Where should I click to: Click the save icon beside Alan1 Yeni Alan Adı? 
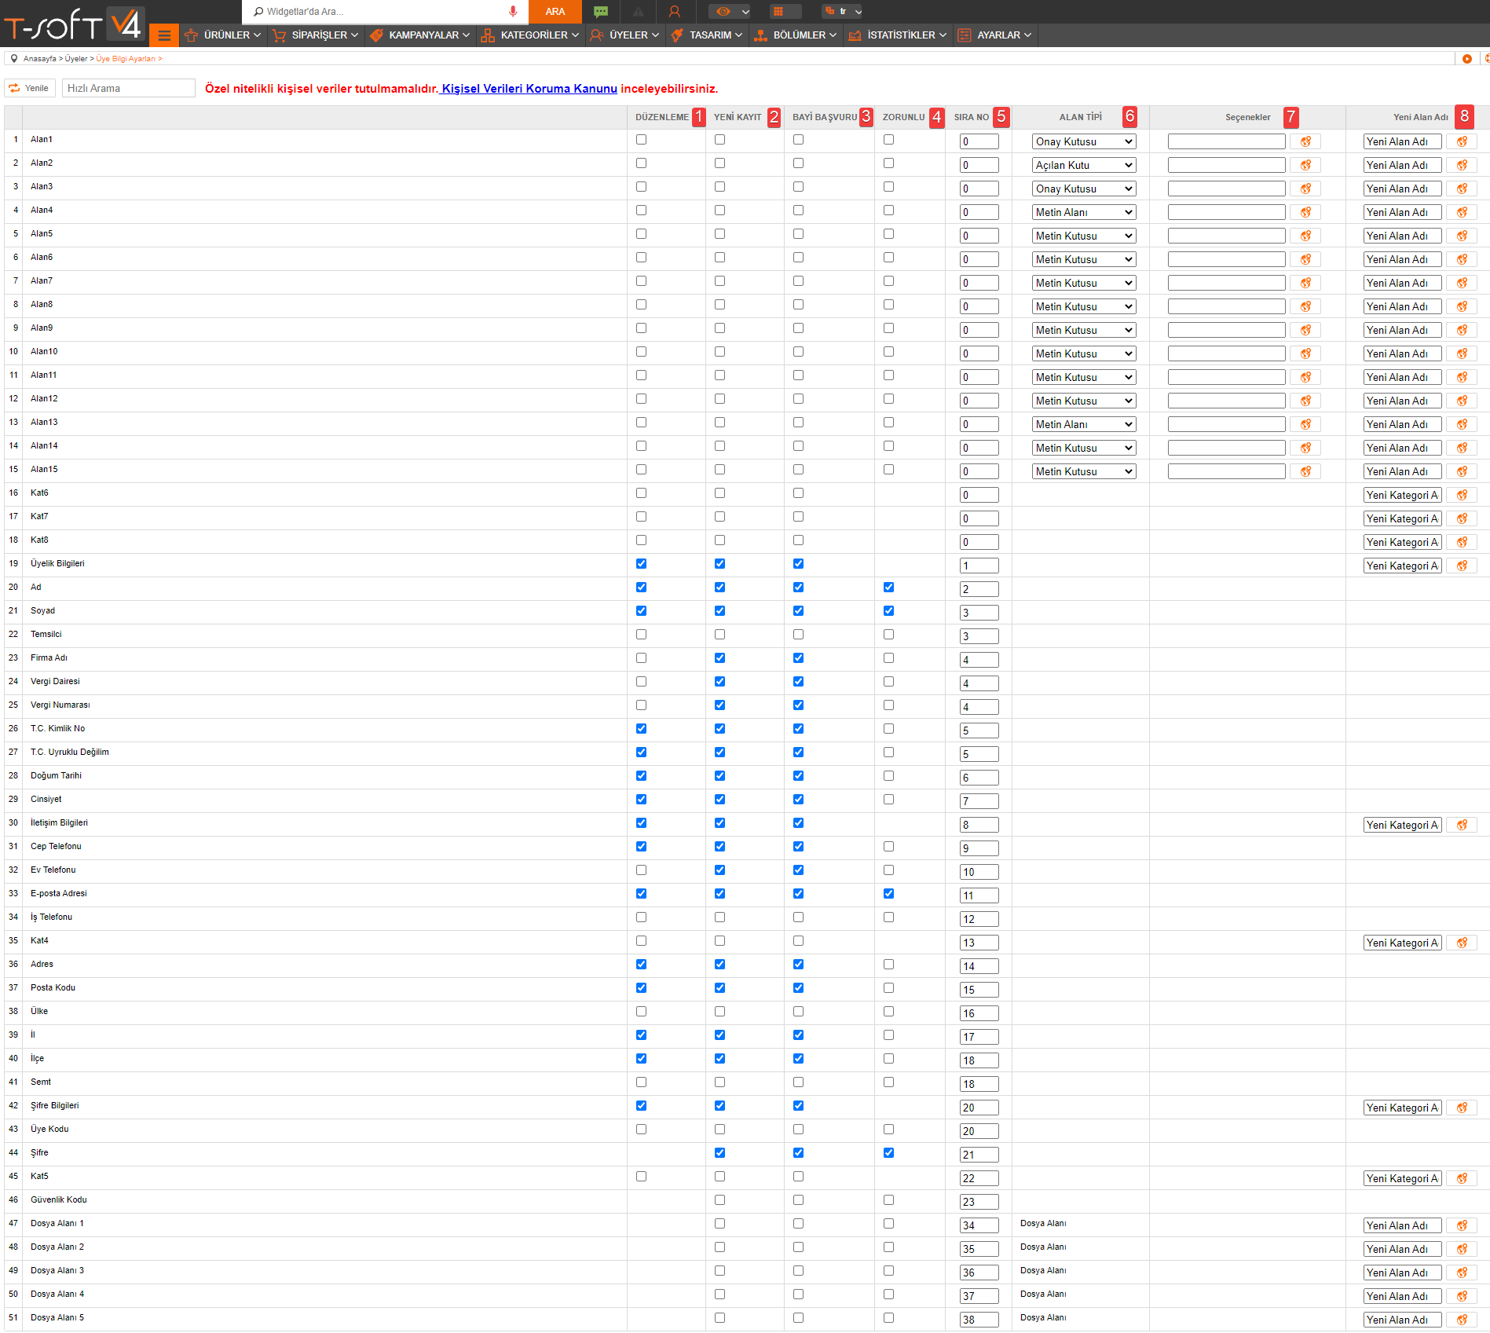pyautogui.click(x=1462, y=141)
